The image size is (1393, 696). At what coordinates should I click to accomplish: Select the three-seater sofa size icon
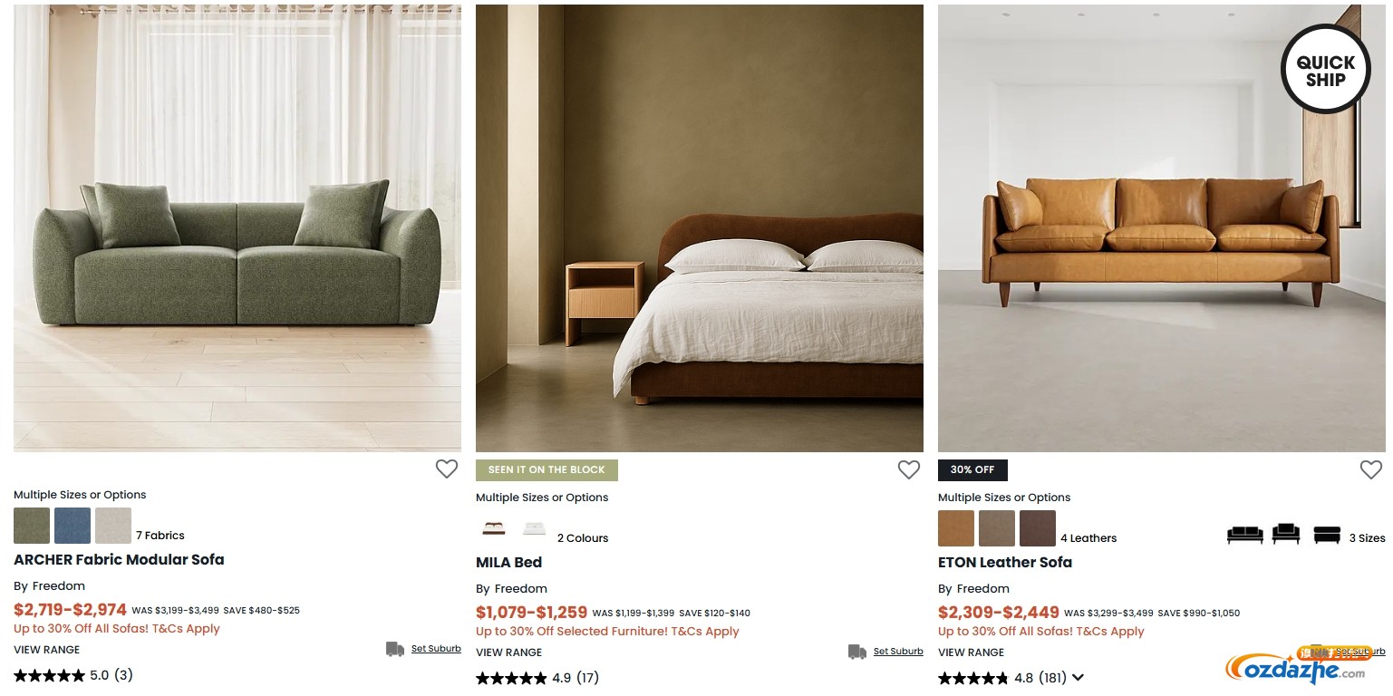pyautogui.click(x=1245, y=535)
